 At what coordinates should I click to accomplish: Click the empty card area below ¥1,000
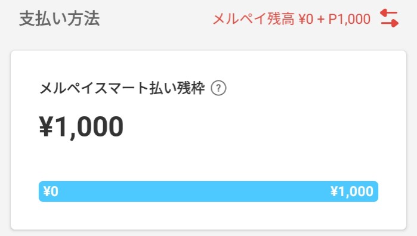click(209, 161)
